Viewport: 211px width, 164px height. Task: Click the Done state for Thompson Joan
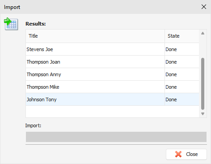coord(171,62)
